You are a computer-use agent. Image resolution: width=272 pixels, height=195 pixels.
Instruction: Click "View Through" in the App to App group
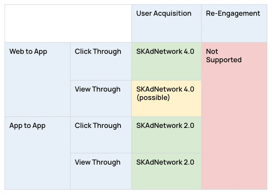(x=97, y=162)
